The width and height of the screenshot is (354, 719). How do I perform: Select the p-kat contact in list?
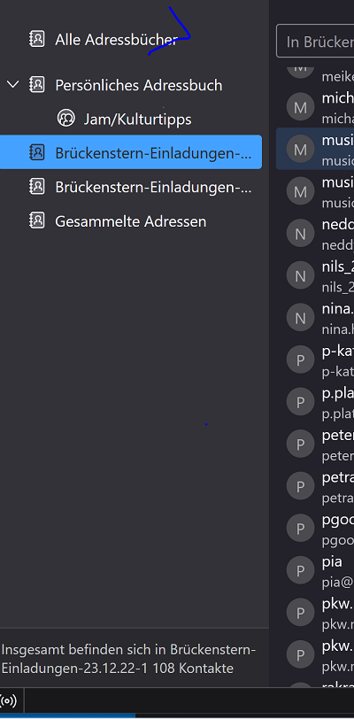click(x=315, y=360)
